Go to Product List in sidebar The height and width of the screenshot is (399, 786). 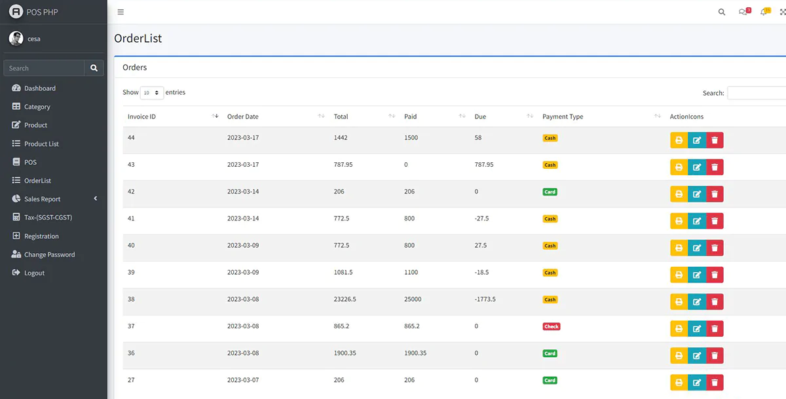tap(41, 144)
